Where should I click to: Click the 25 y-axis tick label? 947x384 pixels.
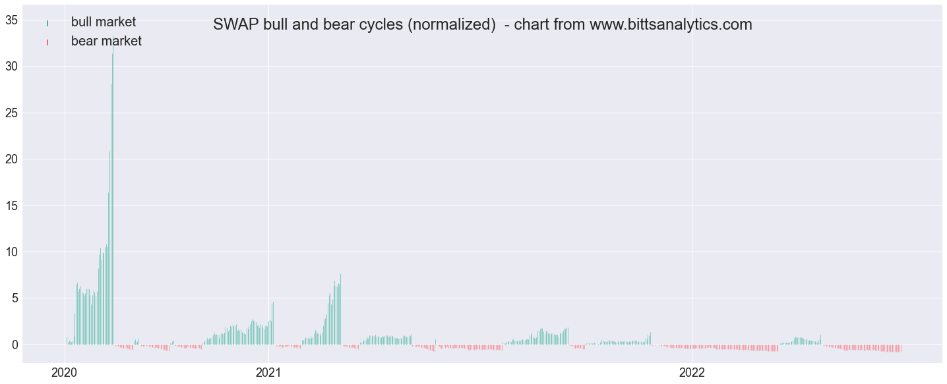[11, 113]
